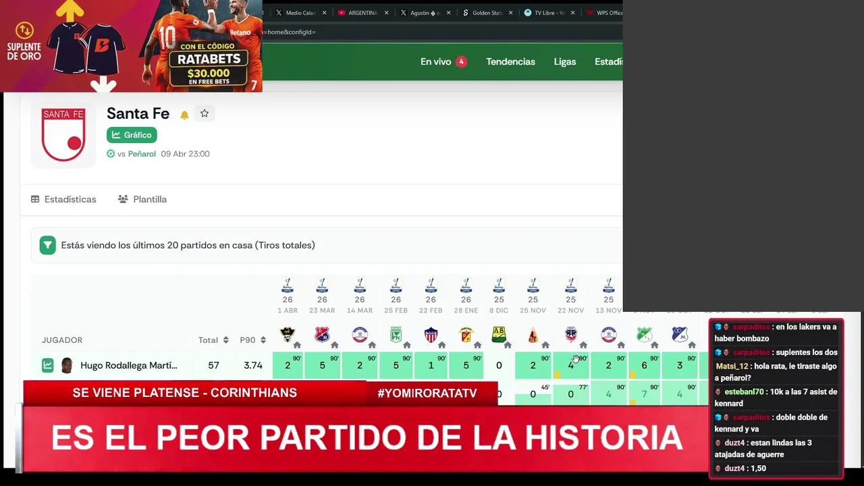Click Matsi_12 username in chat
The height and width of the screenshot is (486, 864).
[x=732, y=367]
